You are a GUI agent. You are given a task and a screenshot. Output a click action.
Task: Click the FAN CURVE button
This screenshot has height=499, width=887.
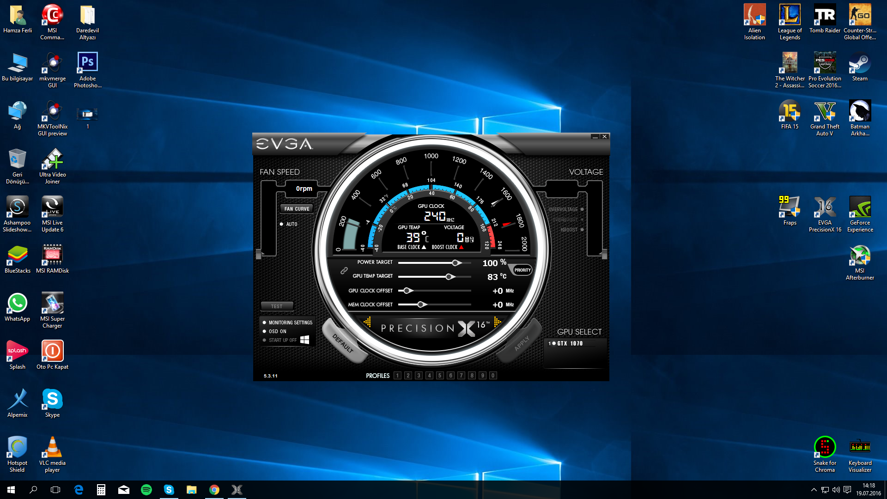pyautogui.click(x=297, y=209)
